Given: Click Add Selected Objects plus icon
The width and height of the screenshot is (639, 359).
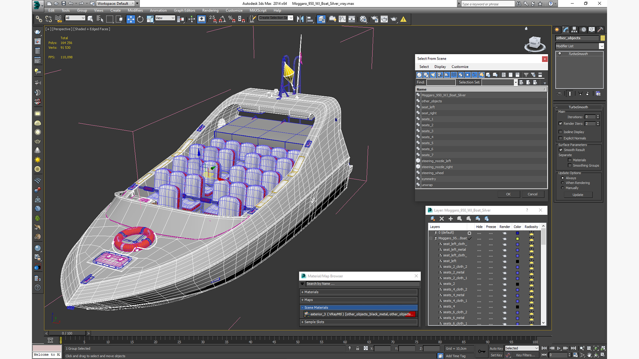Looking at the screenshot, I should (x=451, y=219).
